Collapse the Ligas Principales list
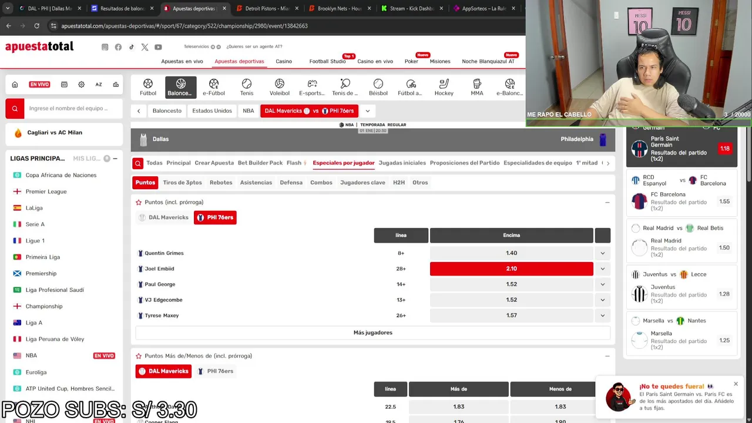752x423 pixels. pos(115,159)
